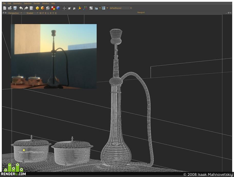Redo using the forward arrow icon
This screenshot has width=234, height=177.
26,8
